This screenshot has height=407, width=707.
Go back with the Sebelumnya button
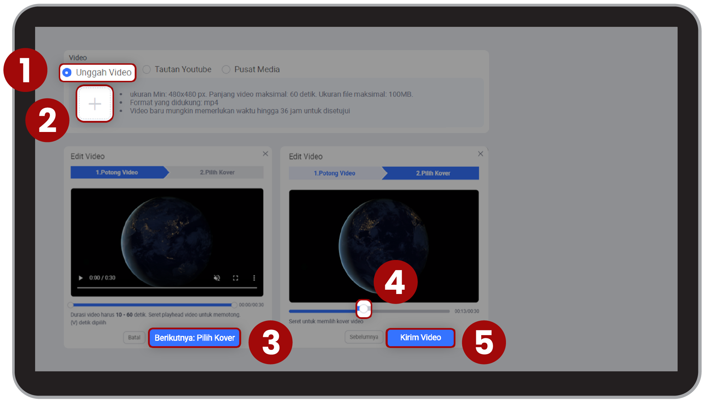coord(364,337)
